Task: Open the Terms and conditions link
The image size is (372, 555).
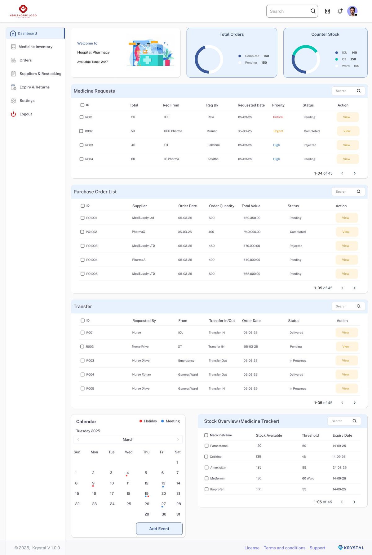Action: [x=285, y=548]
